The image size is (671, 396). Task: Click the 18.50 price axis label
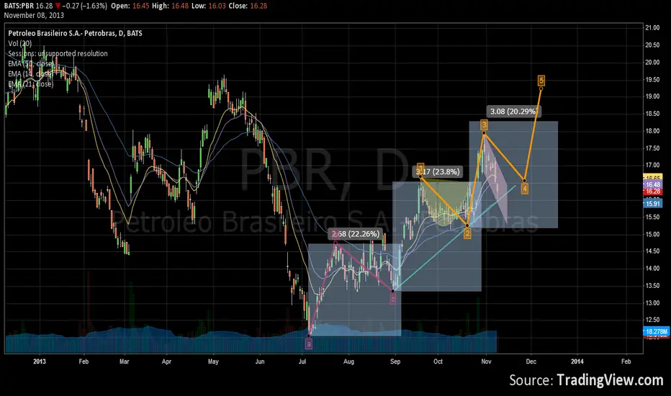(x=652, y=114)
